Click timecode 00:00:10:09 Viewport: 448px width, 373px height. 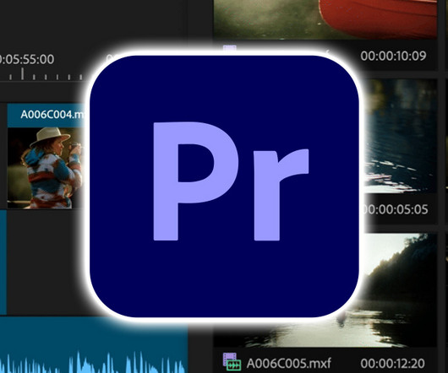[393, 56]
